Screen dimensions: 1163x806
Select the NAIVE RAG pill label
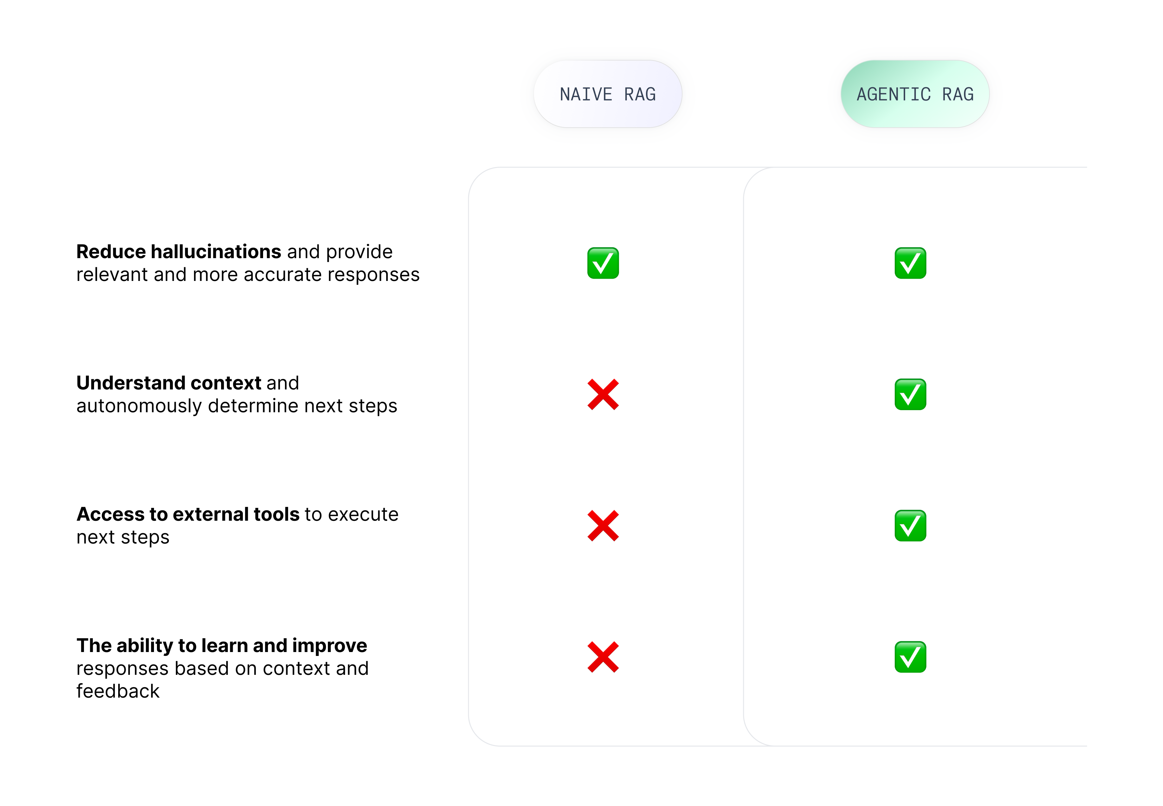608,94
